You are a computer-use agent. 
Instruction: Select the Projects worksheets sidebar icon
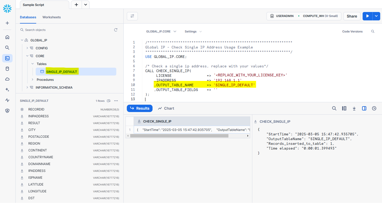[x=7, y=58]
